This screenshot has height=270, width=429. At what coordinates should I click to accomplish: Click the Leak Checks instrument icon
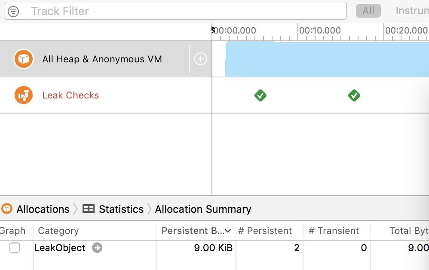pos(24,95)
